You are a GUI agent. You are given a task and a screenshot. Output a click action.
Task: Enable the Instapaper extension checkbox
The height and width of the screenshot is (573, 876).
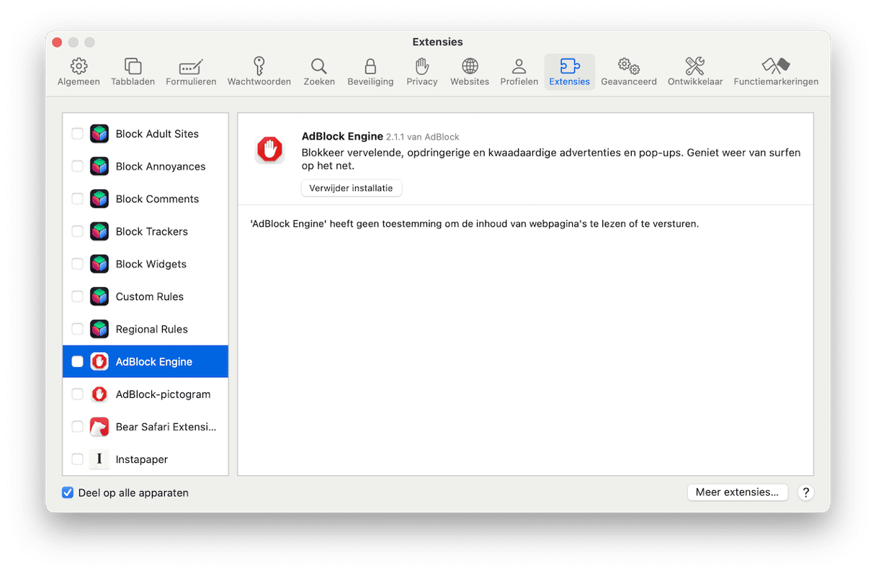click(x=77, y=459)
